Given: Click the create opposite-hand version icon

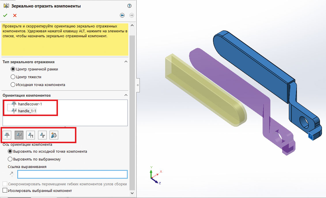Looking at the screenshot, I should (54, 135).
